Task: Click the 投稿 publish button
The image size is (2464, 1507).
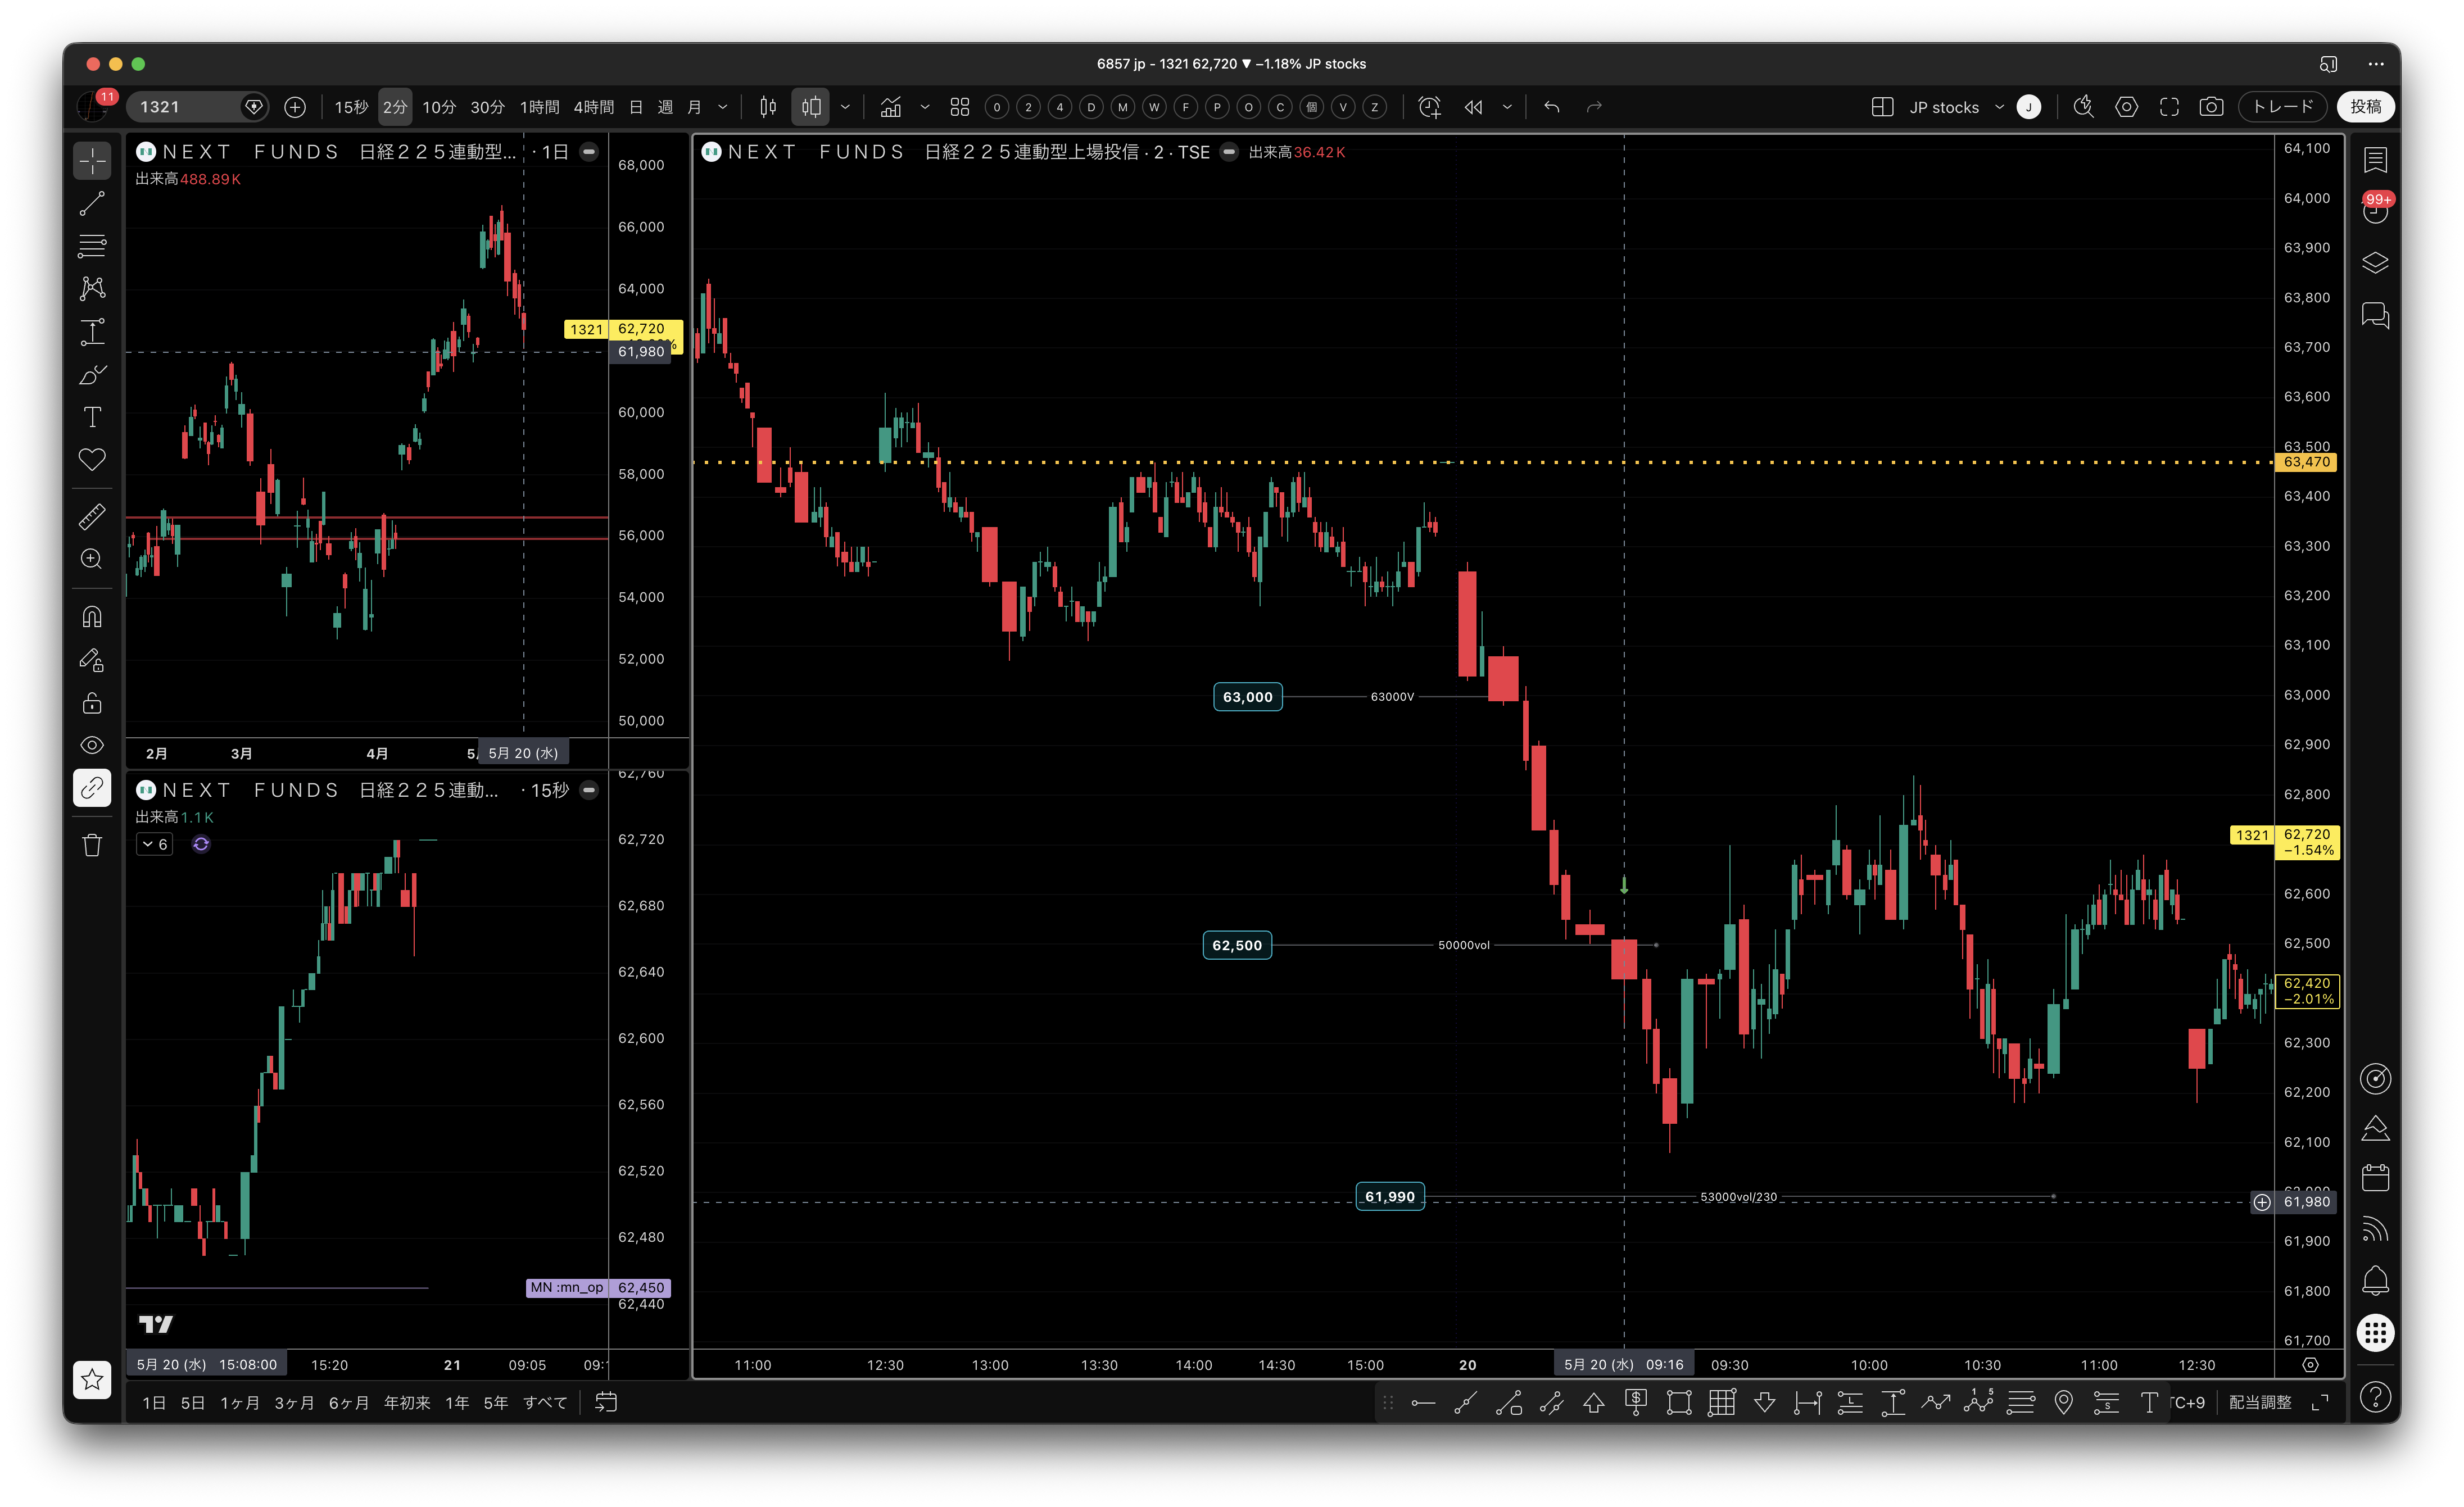Action: click(2365, 107)
